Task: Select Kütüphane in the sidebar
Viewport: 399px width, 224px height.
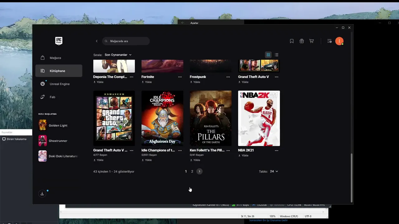Action: (59, 71)
